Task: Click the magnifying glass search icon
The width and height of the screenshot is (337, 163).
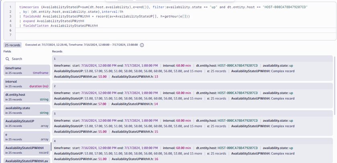Action: (x=7, y=59)
